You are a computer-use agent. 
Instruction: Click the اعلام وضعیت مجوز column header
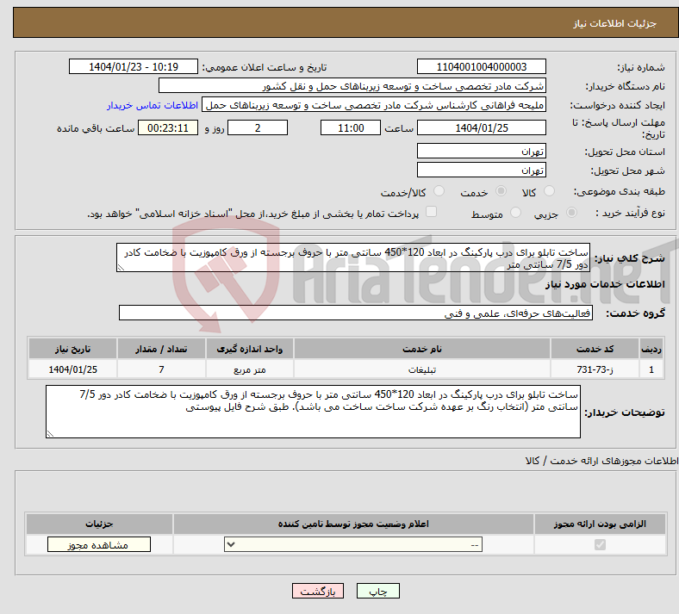click(x=353, y=524)
